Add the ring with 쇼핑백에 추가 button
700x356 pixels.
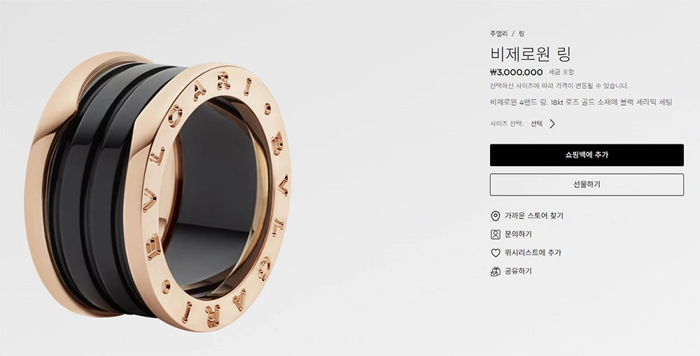pos(587,155)
